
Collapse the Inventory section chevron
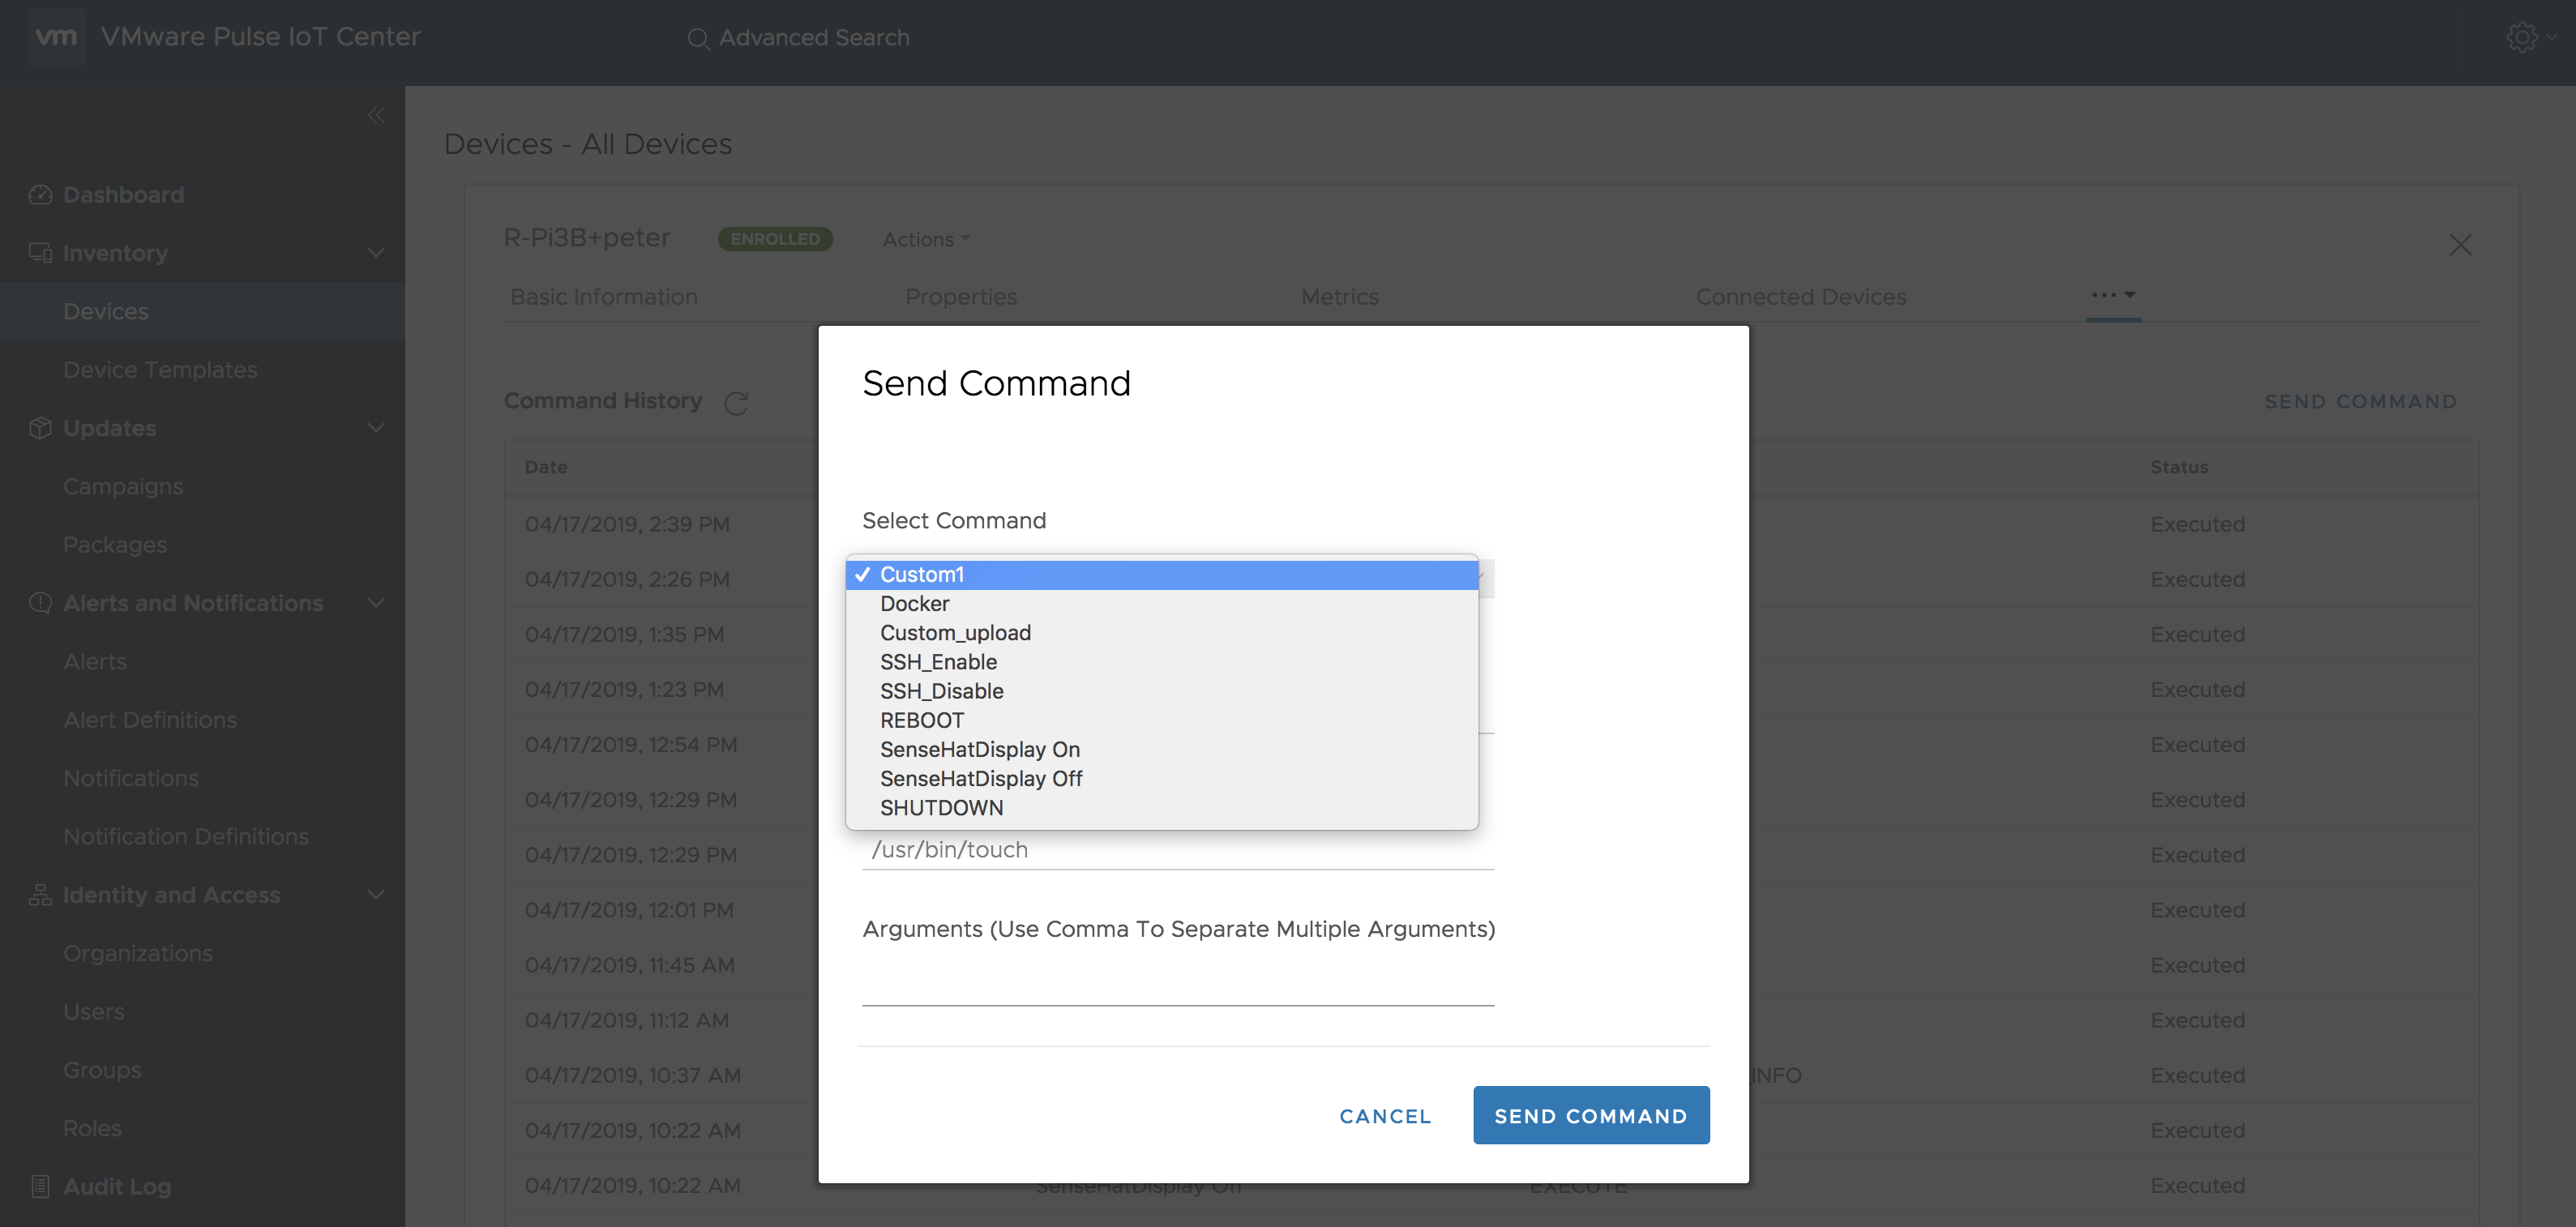point(376,253)
